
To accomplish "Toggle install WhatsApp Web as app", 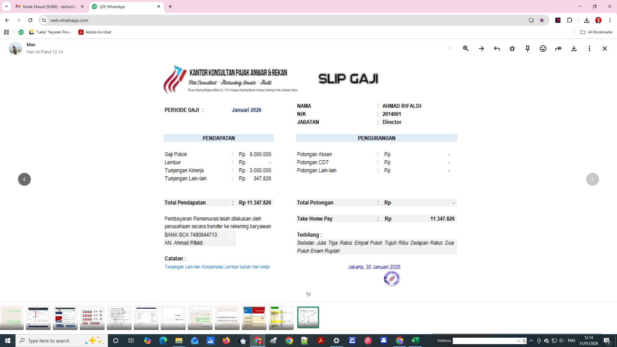I will click(x=531, y=20).
